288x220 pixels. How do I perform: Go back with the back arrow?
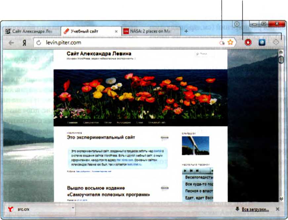[x=11, y=43]
